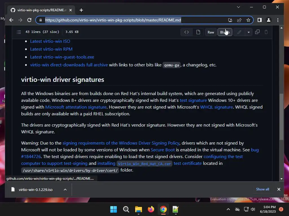
Task: Open virtio-win direct-downloads full archive link
Action: pos(69,65)
